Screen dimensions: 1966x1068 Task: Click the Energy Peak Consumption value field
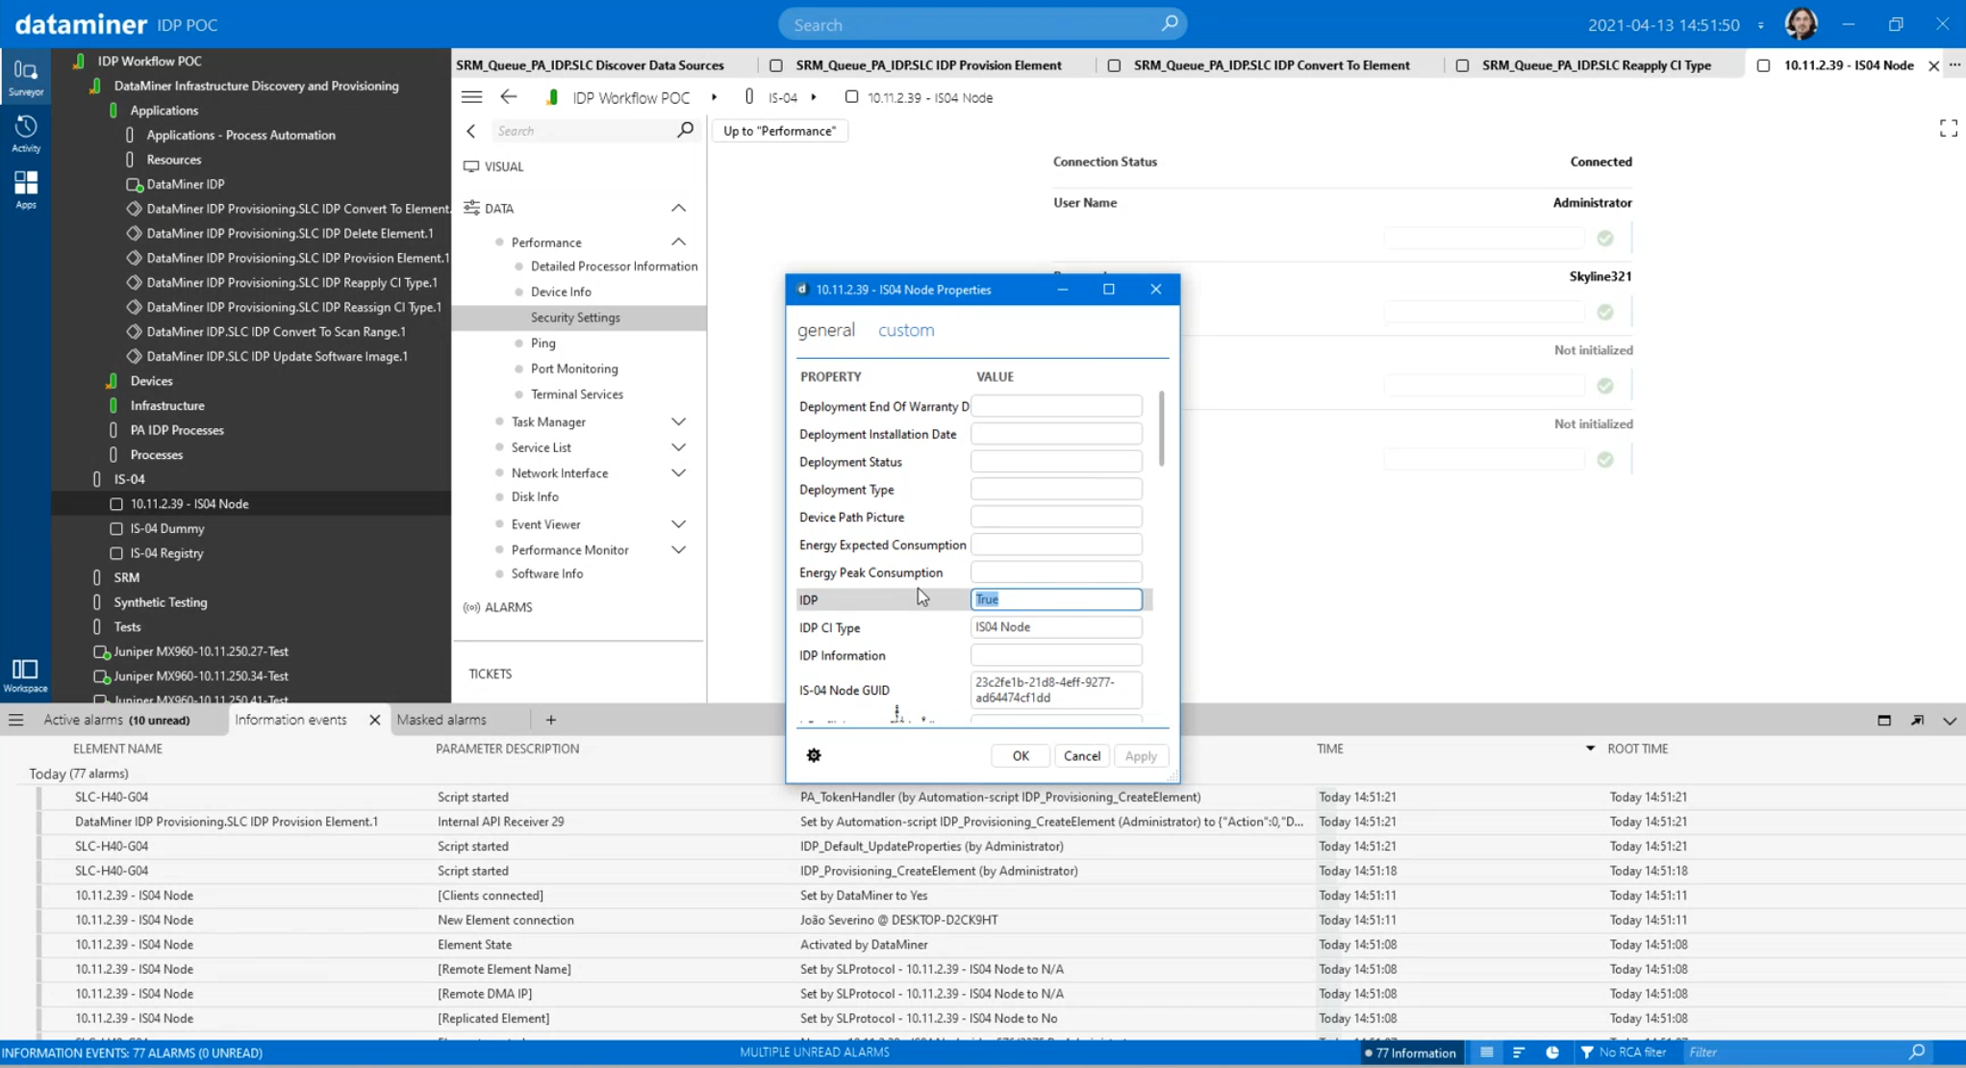coord(1056,572)
